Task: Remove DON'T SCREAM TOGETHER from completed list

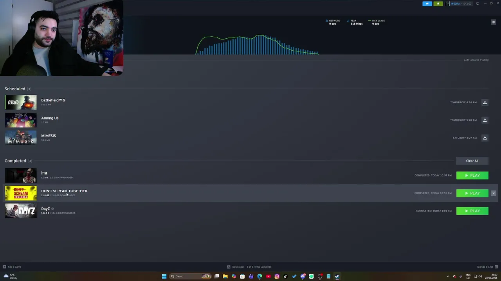Action: [x=493, y=193]
